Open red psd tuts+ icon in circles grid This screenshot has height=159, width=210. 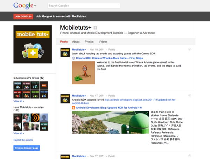point(17,94)
